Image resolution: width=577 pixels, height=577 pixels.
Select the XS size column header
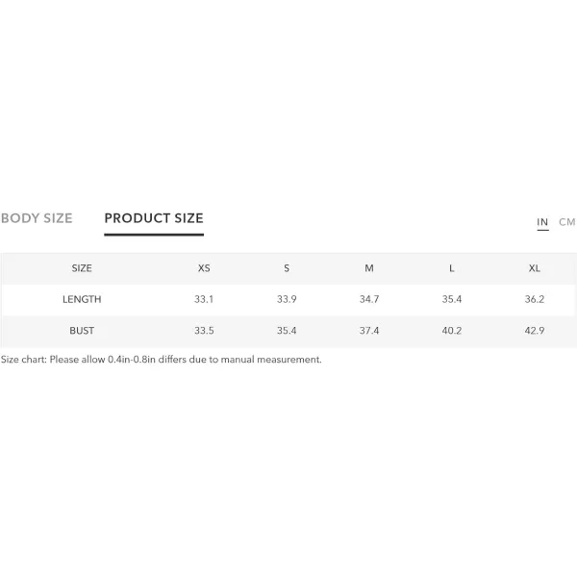pyautogui.click(x=204, y=268)
